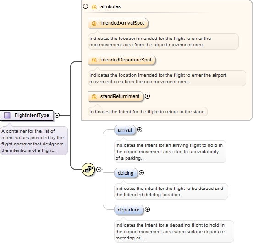This screenshot has width=253, height=244.
Task: Expand the deicing element
Action: [141, 173]
